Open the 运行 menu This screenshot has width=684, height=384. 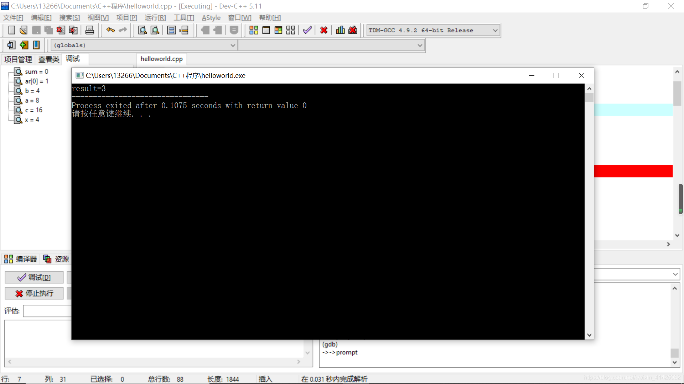[x=155, y=17]
